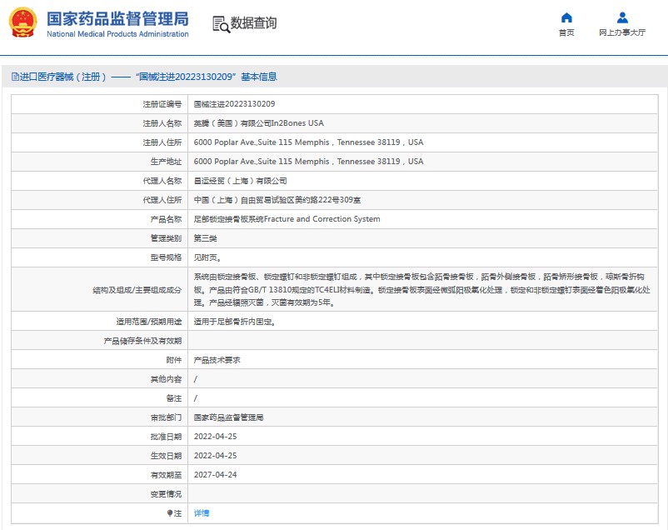The height and width of the screenshot is (530, 668).
Task: Select the 注册人住所 address value
Action: [x=308, y=142]
